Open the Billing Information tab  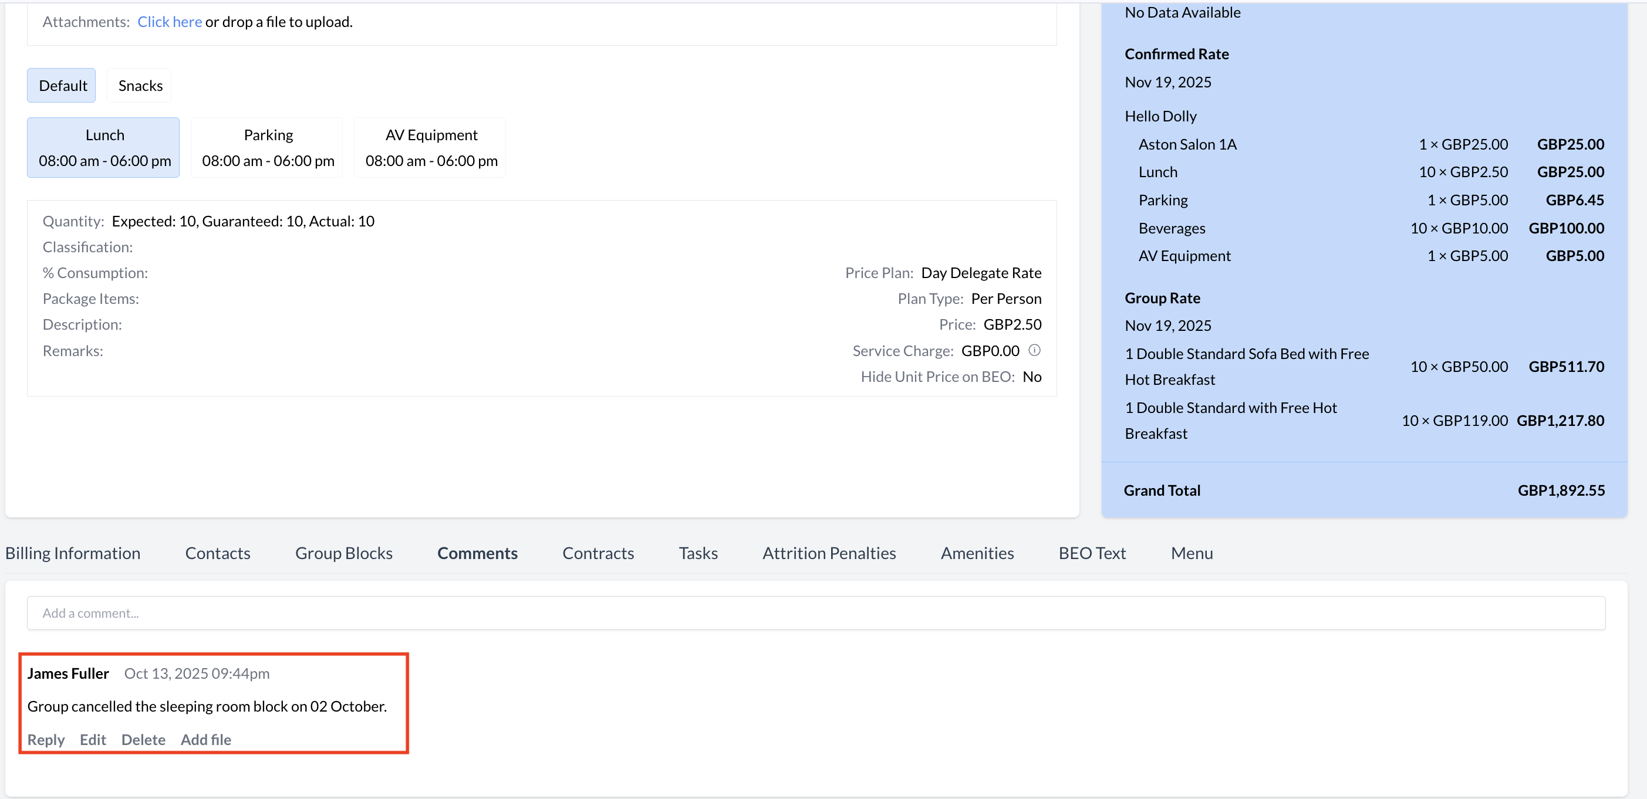73,553
